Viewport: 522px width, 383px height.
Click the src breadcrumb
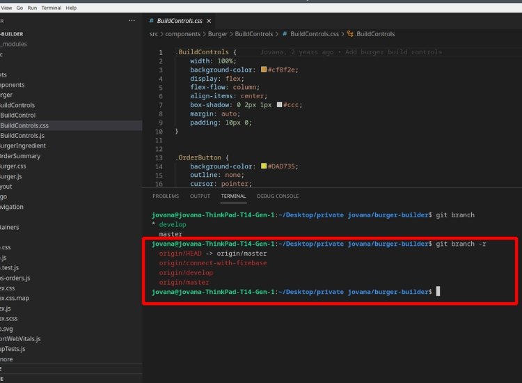point(154,34)
